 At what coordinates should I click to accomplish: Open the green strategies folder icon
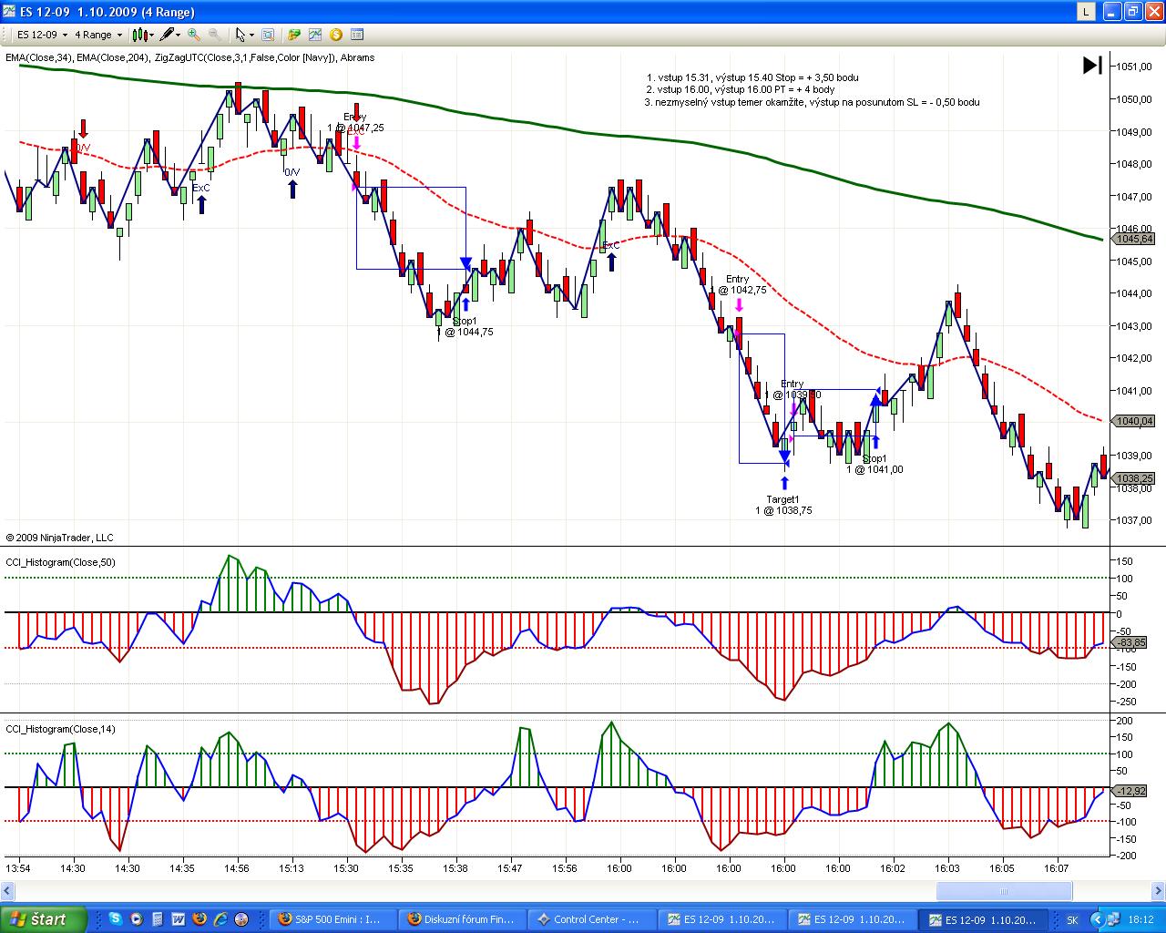point(294,35)
